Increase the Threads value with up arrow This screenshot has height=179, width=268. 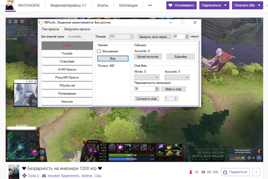pyautogui.click(x=131, y=35)
